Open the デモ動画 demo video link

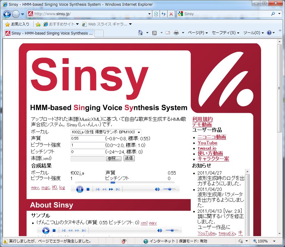(202, 125)
